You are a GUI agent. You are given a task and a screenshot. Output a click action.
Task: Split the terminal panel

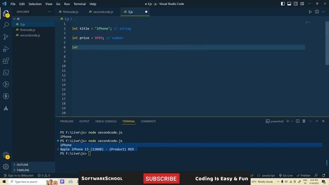(298, 121)
